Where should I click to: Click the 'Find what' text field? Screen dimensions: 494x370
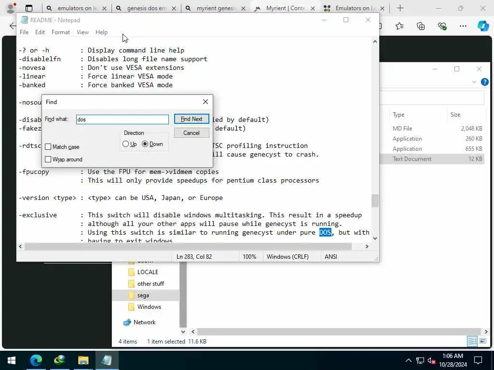coord(122,119)
